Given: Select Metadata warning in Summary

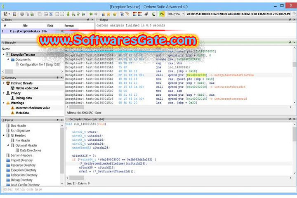Looking at the screenshot, I should pos(22,113).
